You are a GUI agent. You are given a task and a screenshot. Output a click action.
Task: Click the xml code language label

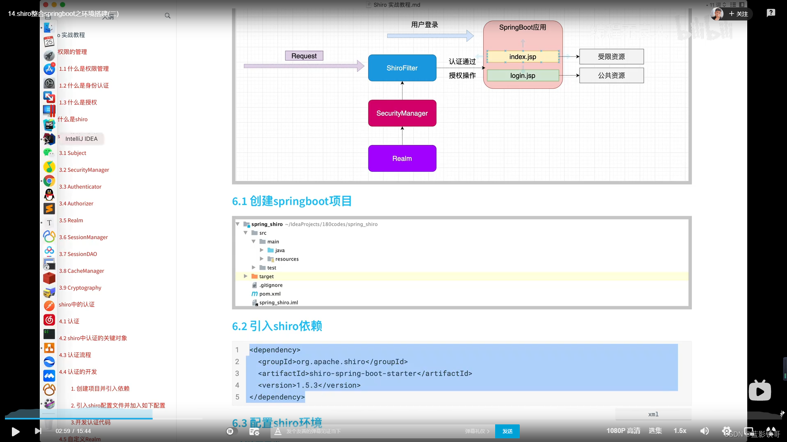click(653, 415)
